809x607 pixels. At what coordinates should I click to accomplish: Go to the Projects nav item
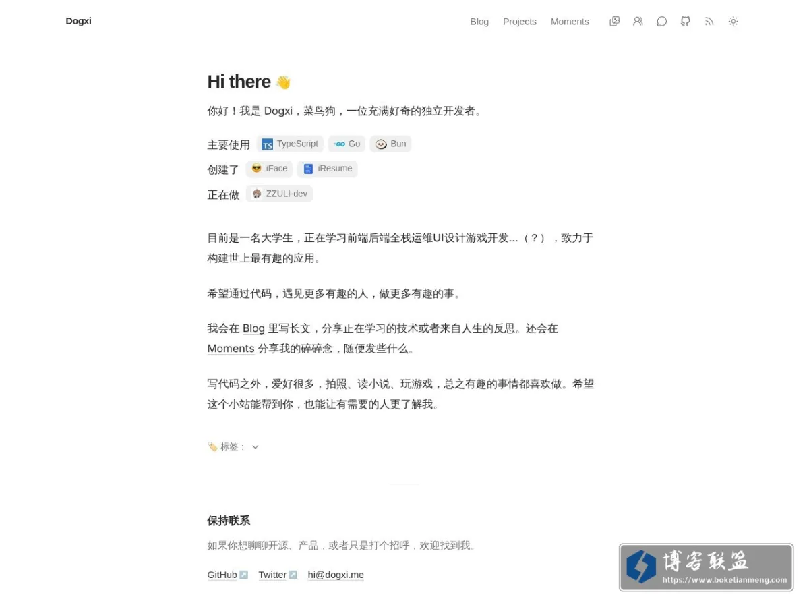(x=520, y=22)
